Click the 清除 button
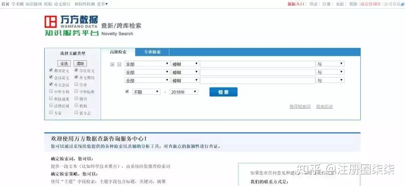 point(80,63)
